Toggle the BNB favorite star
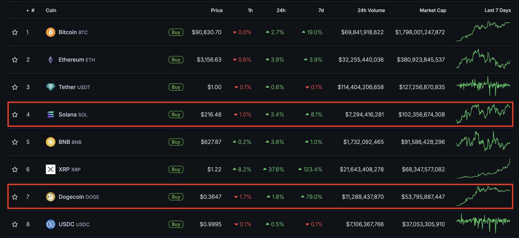Image resolution: width=519 pixels, height=238 pixels. coord(15,142)
